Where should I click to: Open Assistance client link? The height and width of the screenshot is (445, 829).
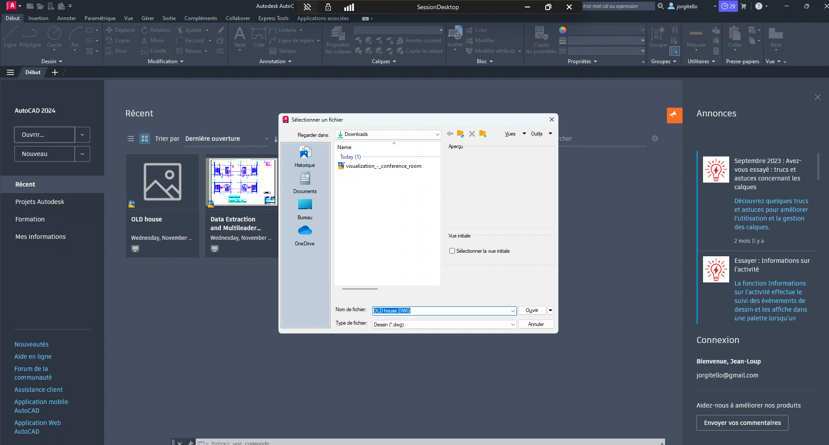(x=38, y=390)
